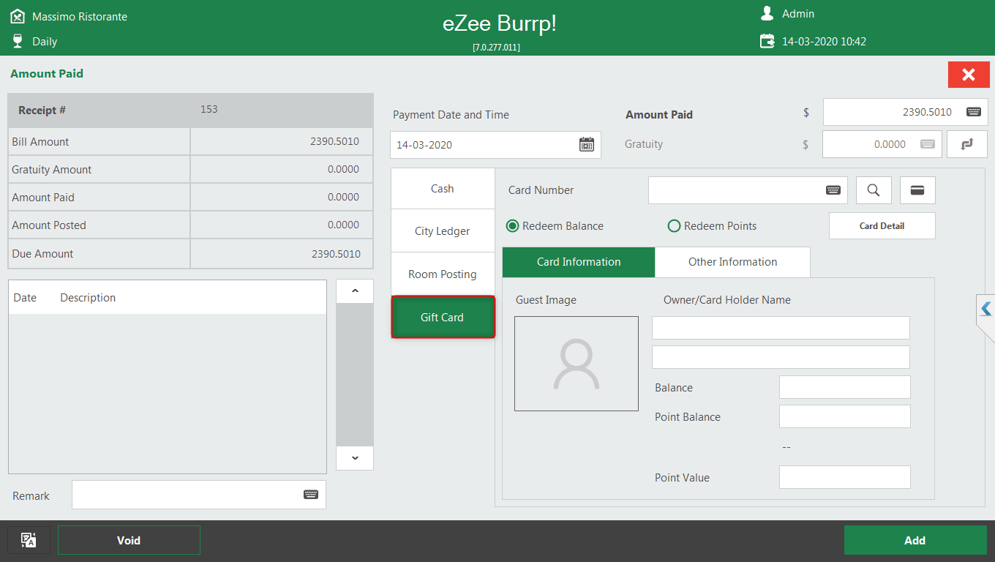
Task: Open on-screen keyboard for Card Number field
Action: coord(833,190)
